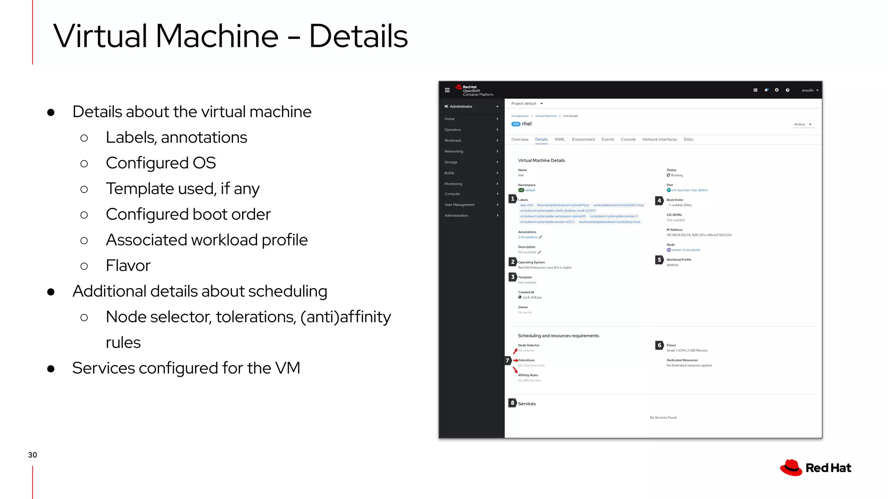Click the Virtualization breadcrumb link
Screen dimensions: 888x499
519,116
